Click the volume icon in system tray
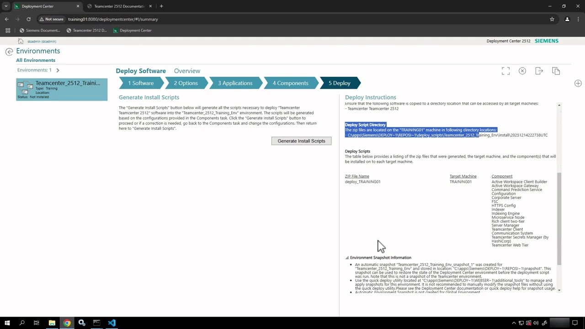The width and height of the screenshot is (585, 329). (x=536, y=323)
